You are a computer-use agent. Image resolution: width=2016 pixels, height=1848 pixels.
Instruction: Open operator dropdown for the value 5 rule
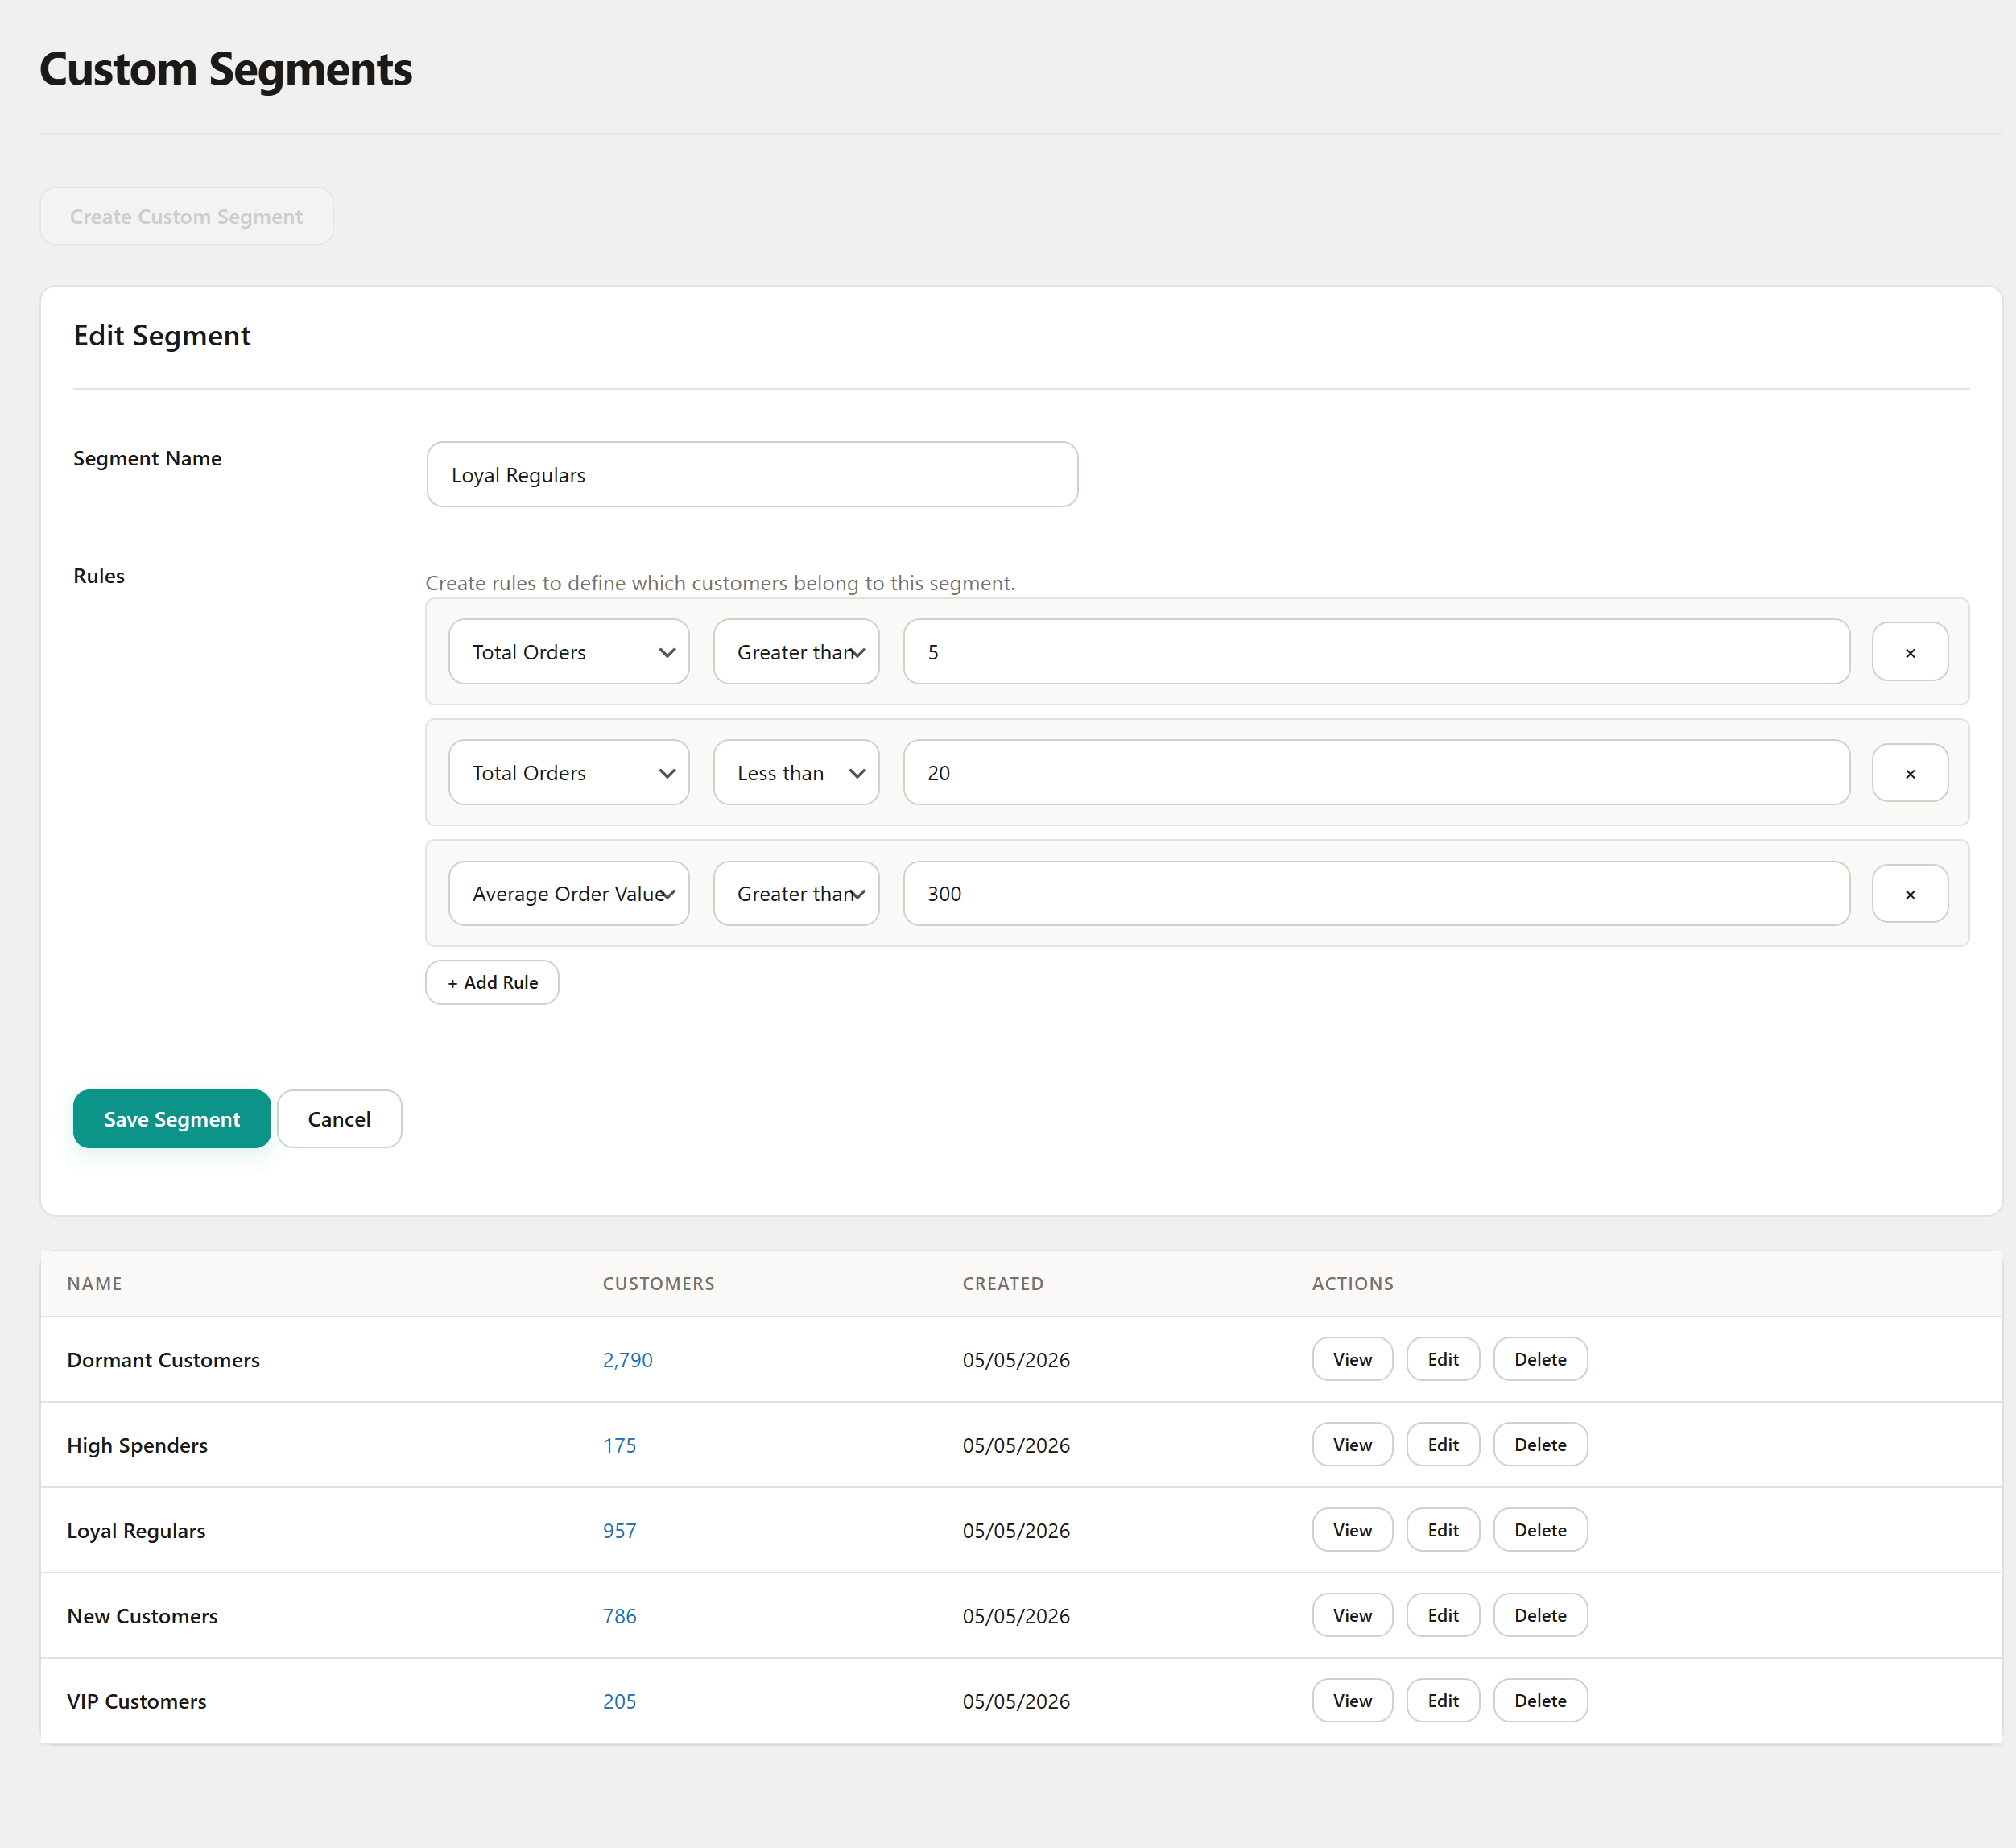(x=796, y=652)
